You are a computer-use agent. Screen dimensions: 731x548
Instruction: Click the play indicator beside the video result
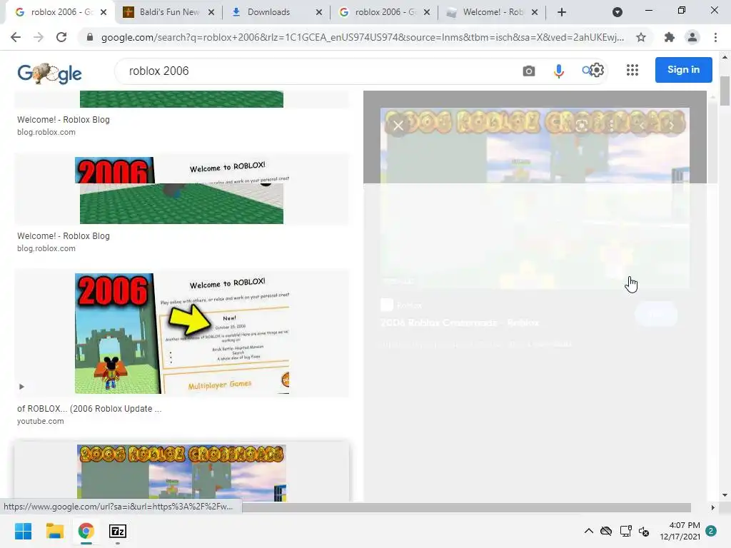pyautogui.click(x=21, y=386)
